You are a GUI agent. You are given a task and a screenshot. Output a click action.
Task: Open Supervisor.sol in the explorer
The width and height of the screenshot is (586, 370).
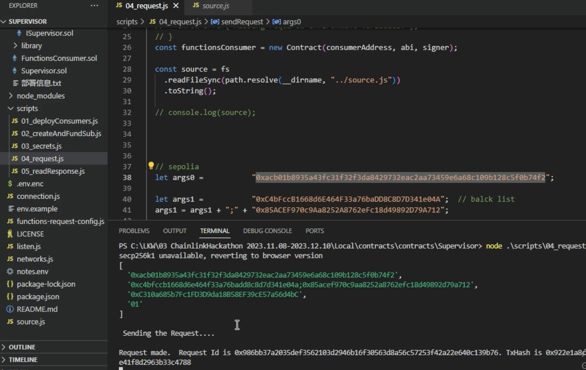[x=44, y=71]
